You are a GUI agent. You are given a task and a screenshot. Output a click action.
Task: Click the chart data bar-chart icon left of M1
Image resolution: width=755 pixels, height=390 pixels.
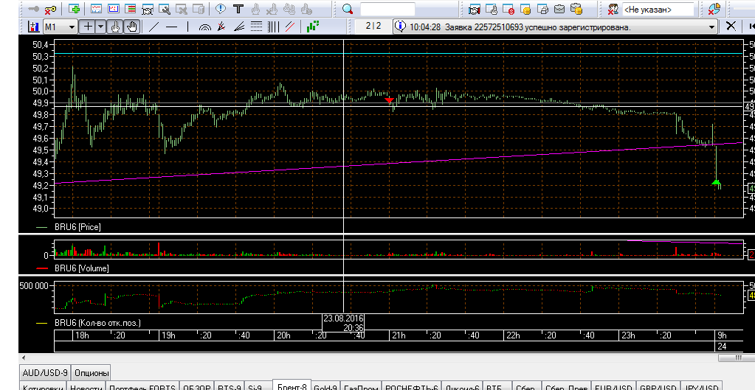pos(33,27)
